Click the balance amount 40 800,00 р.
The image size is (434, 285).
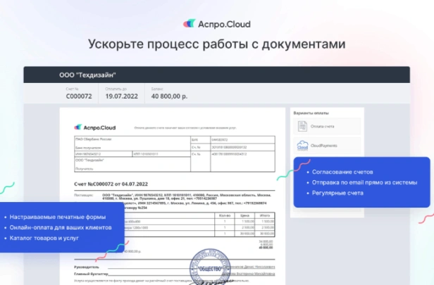(169, 98)
